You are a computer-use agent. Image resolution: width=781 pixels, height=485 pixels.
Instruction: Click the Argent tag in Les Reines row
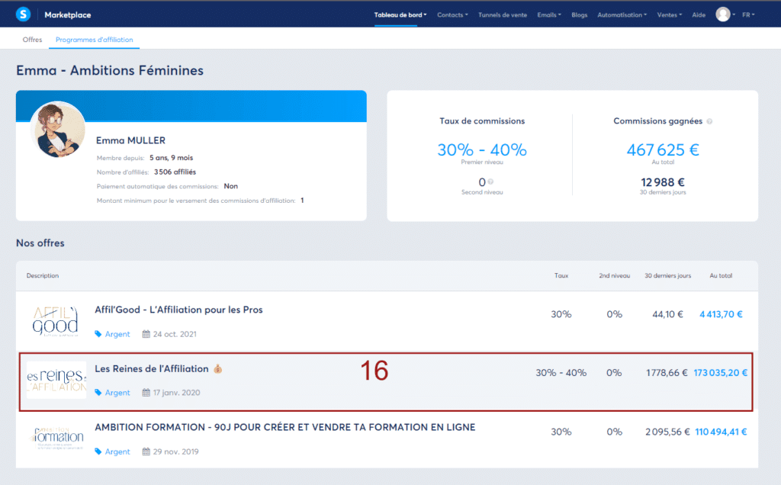117,393
